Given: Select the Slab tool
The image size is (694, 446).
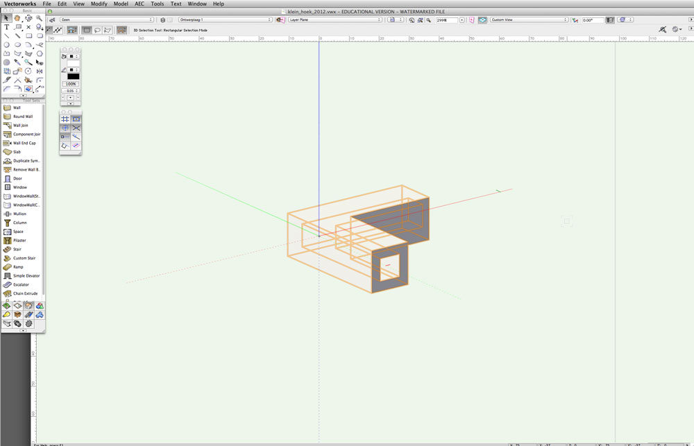Looking at the screenshot, I should 22,152.
